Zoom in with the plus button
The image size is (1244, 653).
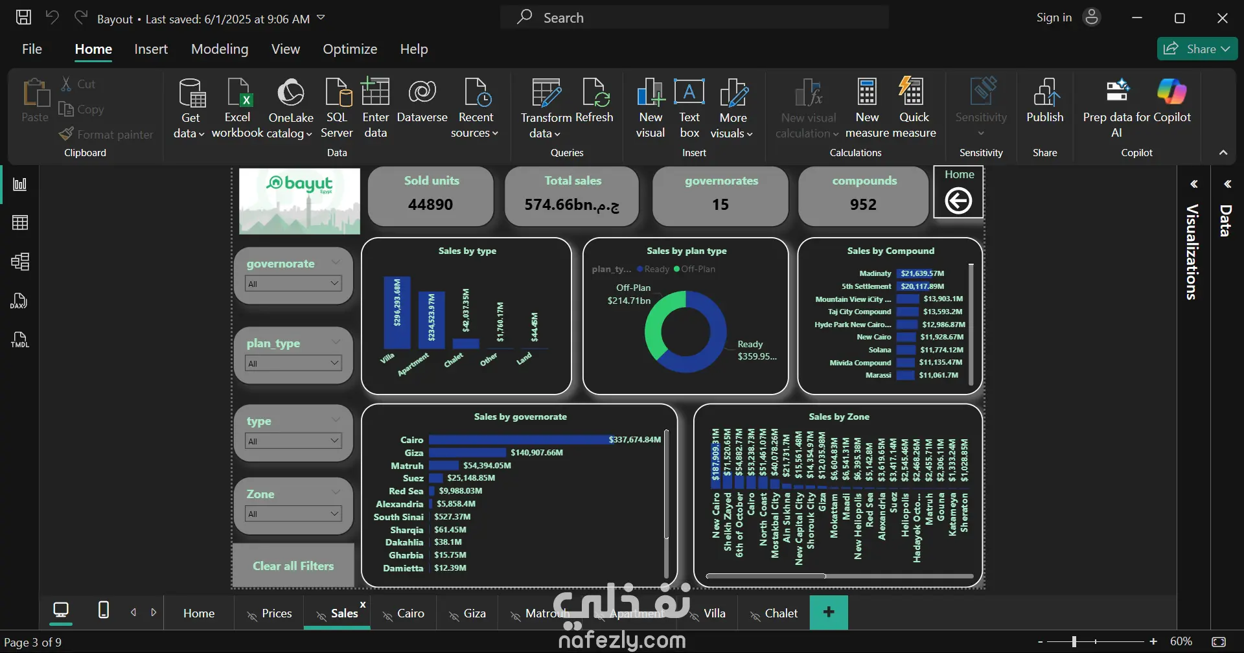click(x=1153, y=642)
